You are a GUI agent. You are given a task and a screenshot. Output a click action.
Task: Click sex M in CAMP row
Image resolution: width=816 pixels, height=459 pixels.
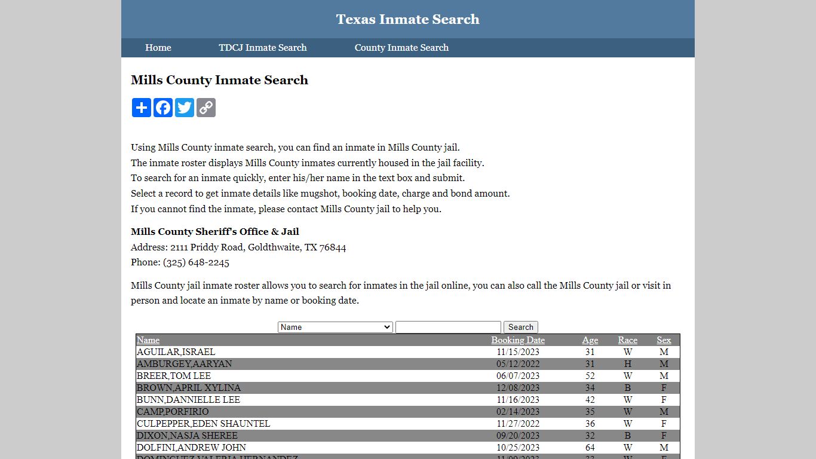[664, 412]
